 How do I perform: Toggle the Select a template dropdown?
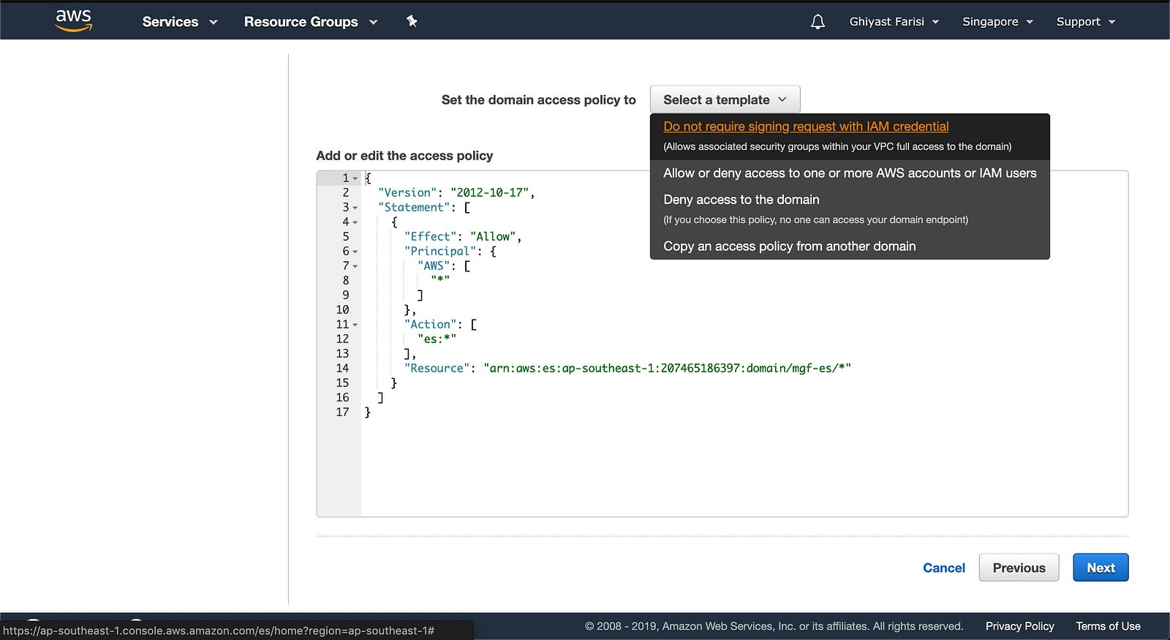725,99
